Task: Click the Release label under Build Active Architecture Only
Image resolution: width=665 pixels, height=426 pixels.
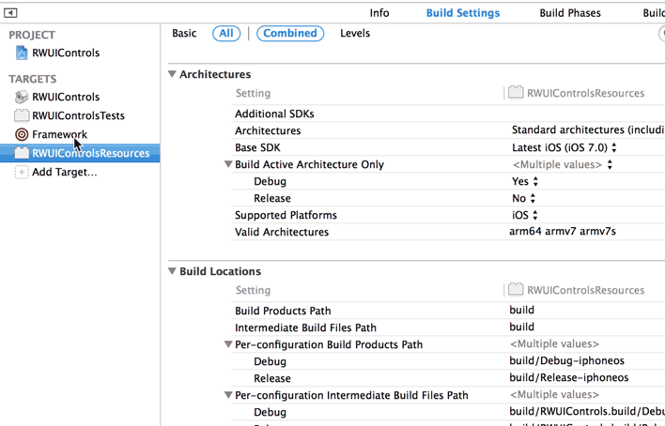Action: [x=272, y=198]
